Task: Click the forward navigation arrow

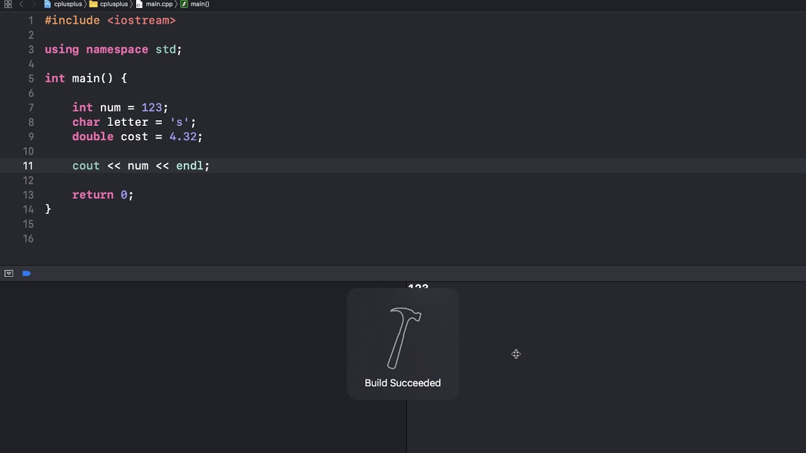Action: pos(33,4)
